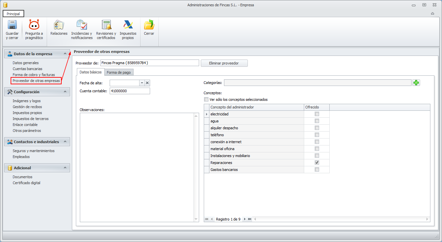Open Incidencias y notificaciones

coord(82,25)
